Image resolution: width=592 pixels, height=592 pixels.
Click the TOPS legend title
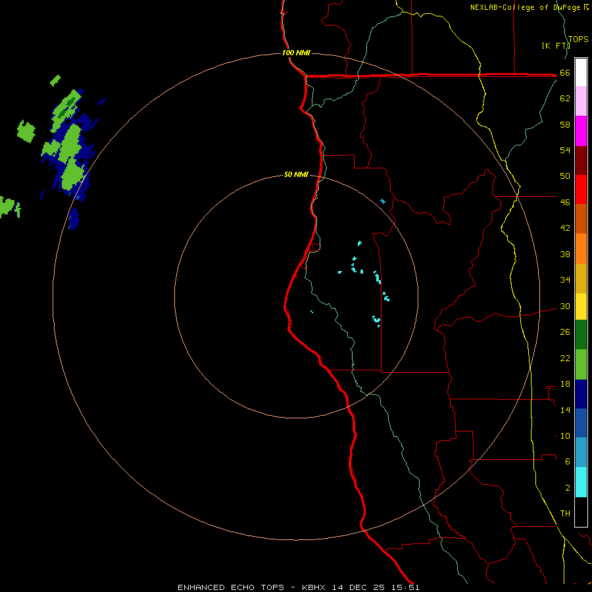[x=578, y=39]
